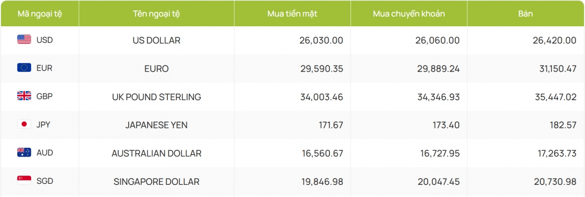Click the Singapore flag icon
Image resolution: width=585 pixels, height=197 pixels.
(24, 181)
